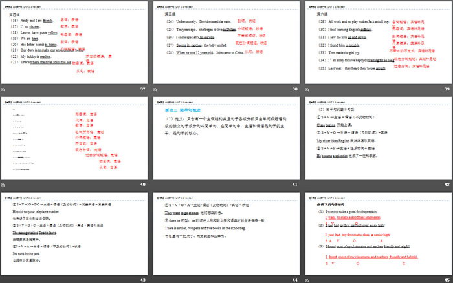Play animations via star icon under slide 37
453x283 pixels.
3,89
